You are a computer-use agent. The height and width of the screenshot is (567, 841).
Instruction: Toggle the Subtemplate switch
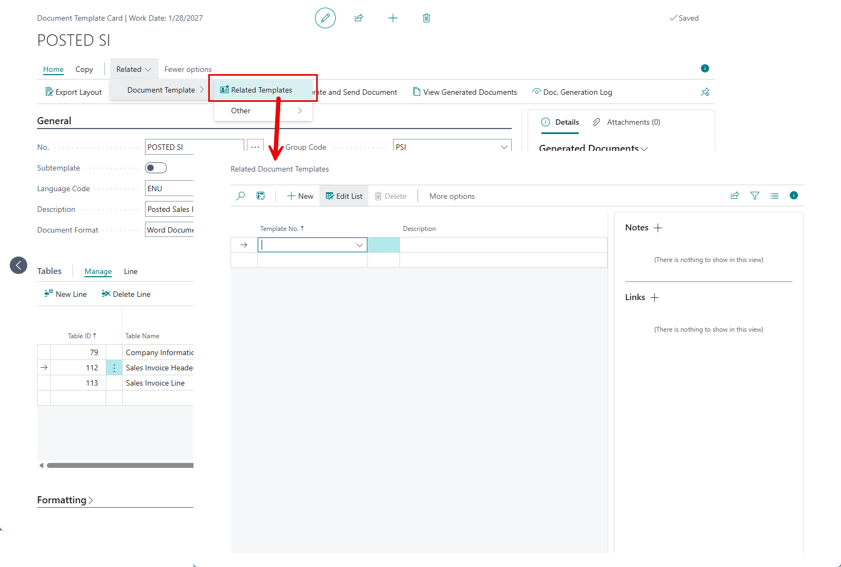click(x=155, y=168)
